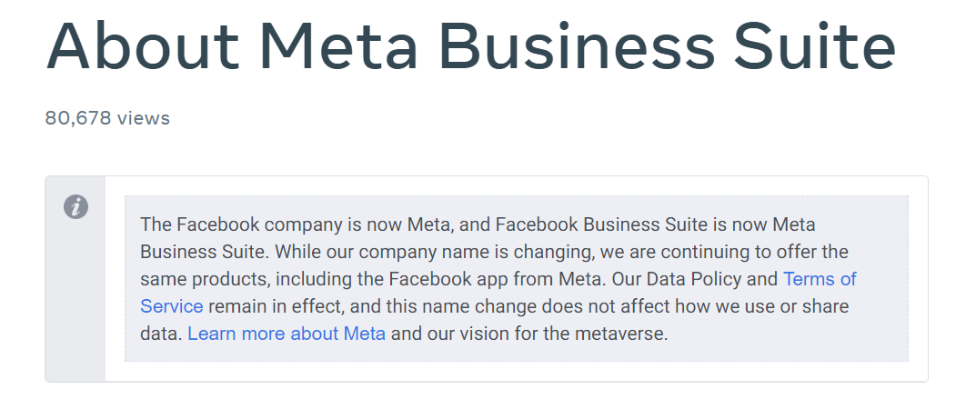Click the info icon beside the notice
966x409 pixels.
coord(75,207)
